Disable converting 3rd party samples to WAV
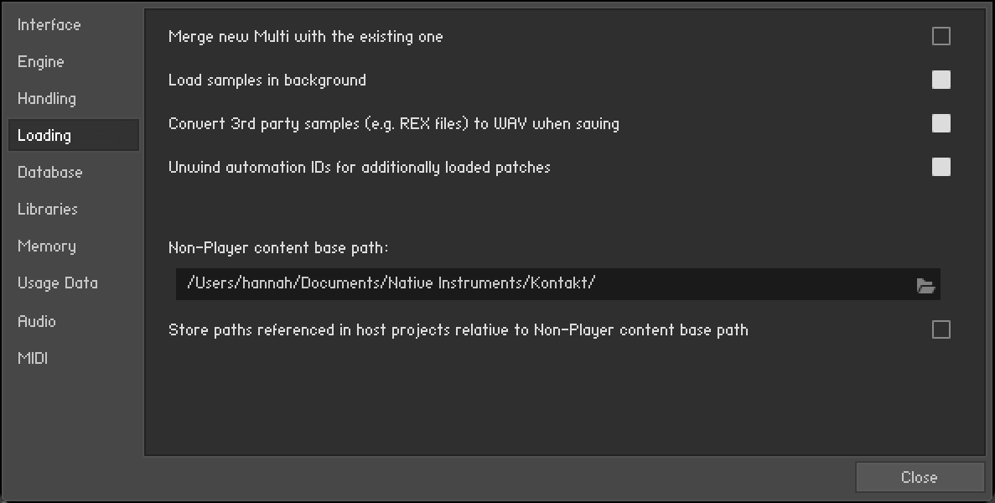 941,123
